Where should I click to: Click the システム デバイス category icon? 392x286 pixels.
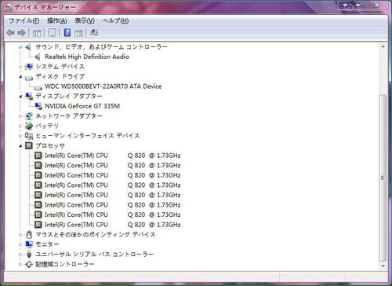pos(29,67)
